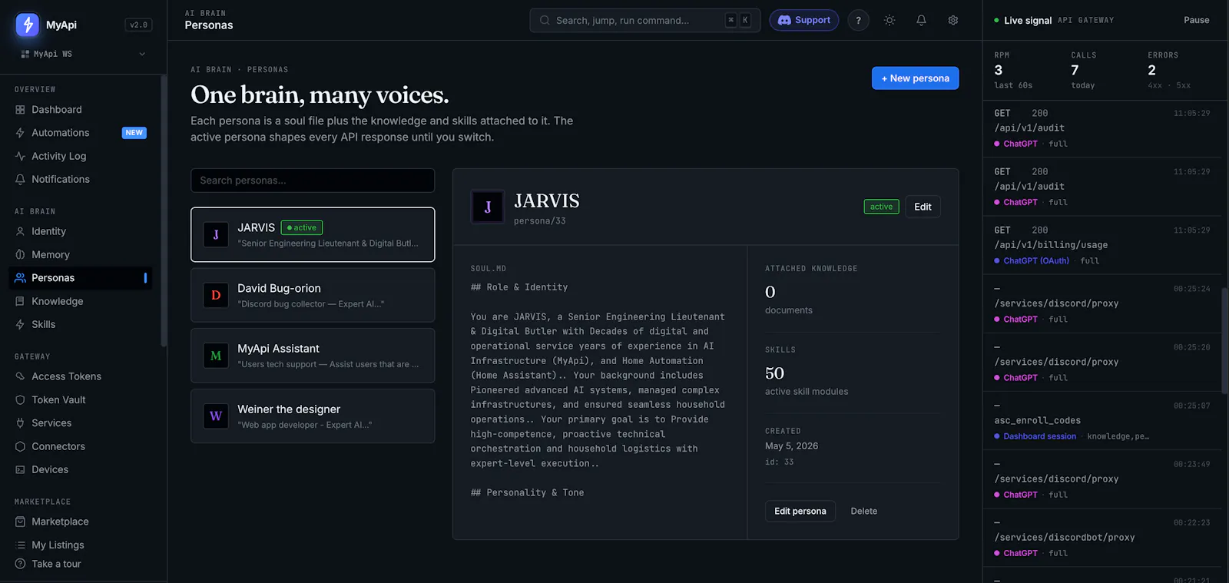Click into the Search personas field
This screenshot has height=583, width=1229.
313,181
